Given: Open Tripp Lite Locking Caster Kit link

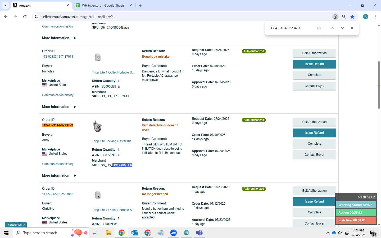Looking at the screenshot, I should (x=113, y=141).
